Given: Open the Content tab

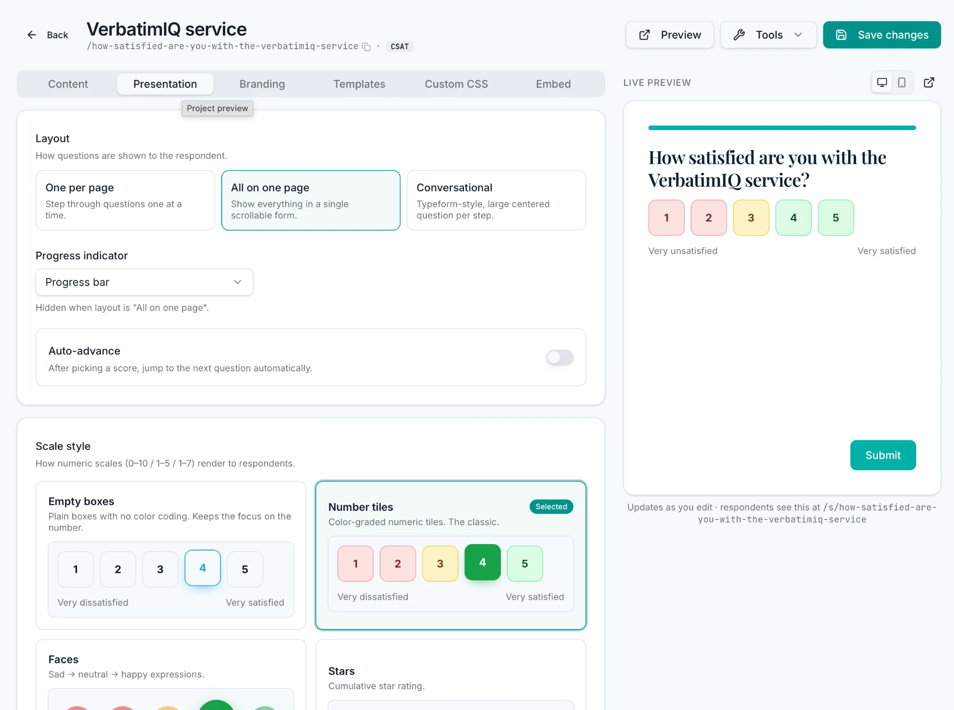Looking at the screenshot, I should coord(68,84).
